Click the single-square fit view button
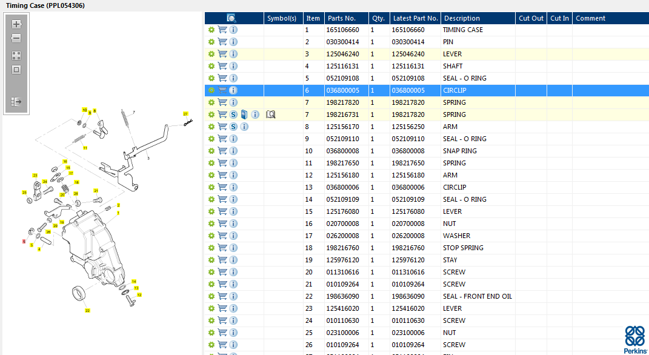649x355 pixels. (16, 70)
